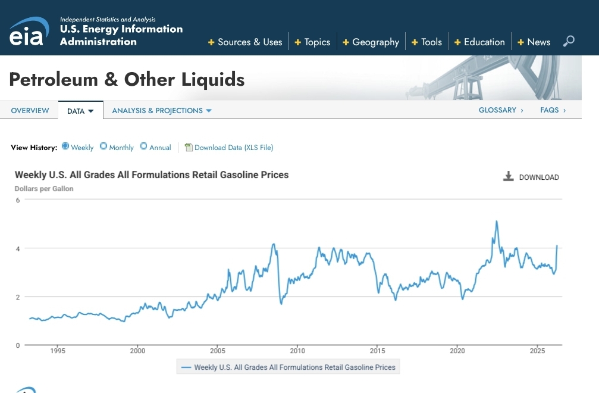Click the 2010 x-axis label

click(297, 351)
